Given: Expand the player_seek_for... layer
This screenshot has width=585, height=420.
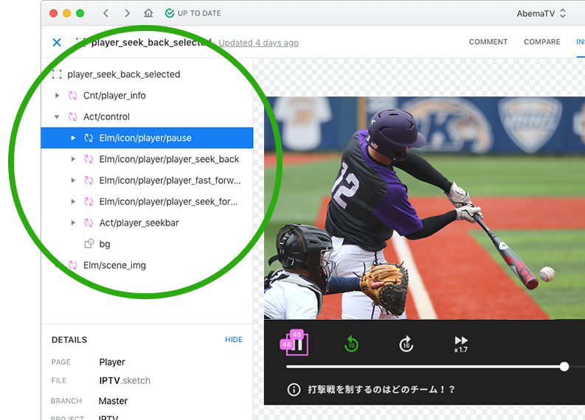Looking at the screenshot, I should coord(73,202).
